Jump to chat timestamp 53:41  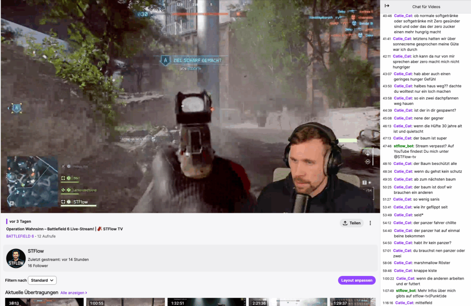click(387, 208)
